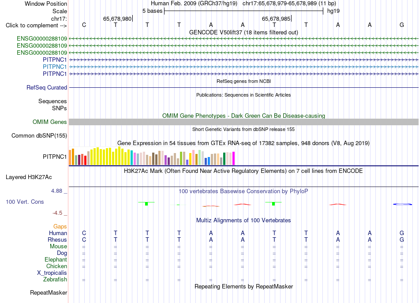Select the Human alignment row label
The image size is (419, 303).
pos(58,233)
